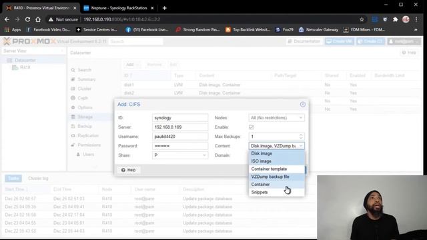Click the Add storage button
427x240 pixels.
132,65
